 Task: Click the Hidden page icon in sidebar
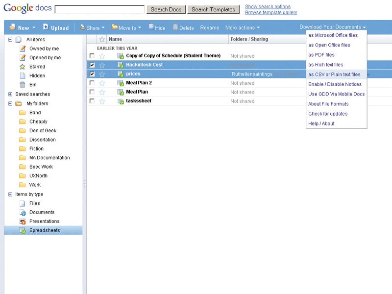pos(23,76)
